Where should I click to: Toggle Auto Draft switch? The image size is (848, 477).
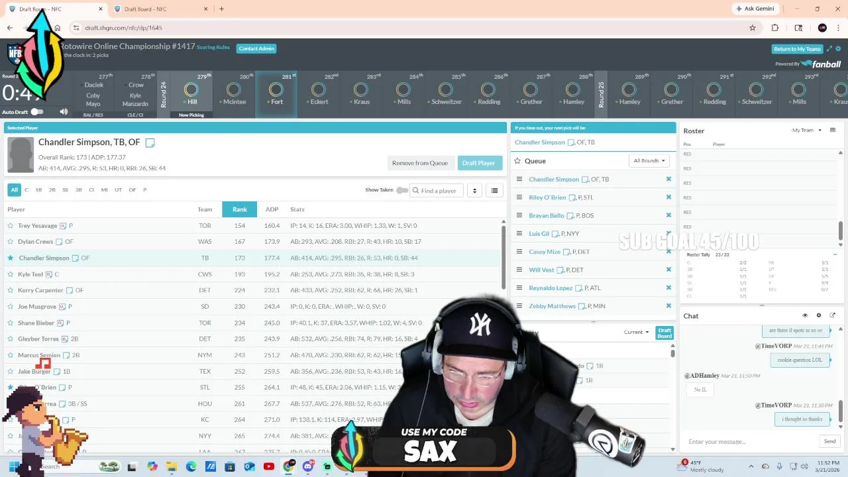pyautogui.click(x=36, y=112)
